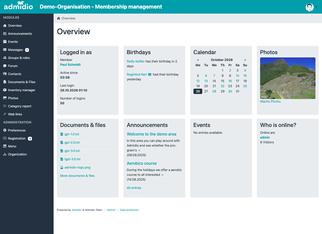
Task: Click the Events calendar icon in sidebar
Action: point(5,42)
